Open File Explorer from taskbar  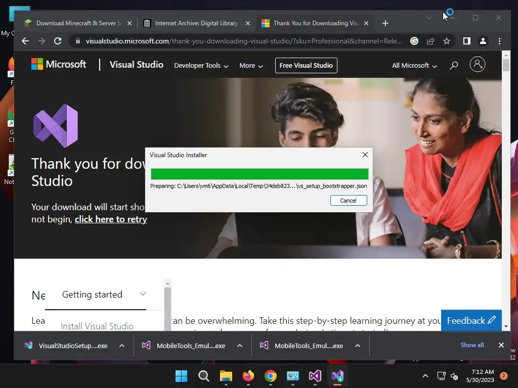point(226,376)
